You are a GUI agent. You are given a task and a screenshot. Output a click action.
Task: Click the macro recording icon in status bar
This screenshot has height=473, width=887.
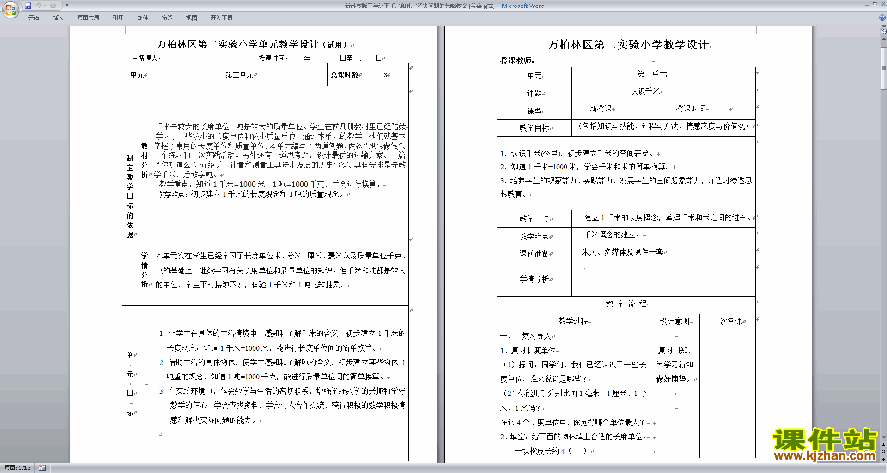(42, 468)
